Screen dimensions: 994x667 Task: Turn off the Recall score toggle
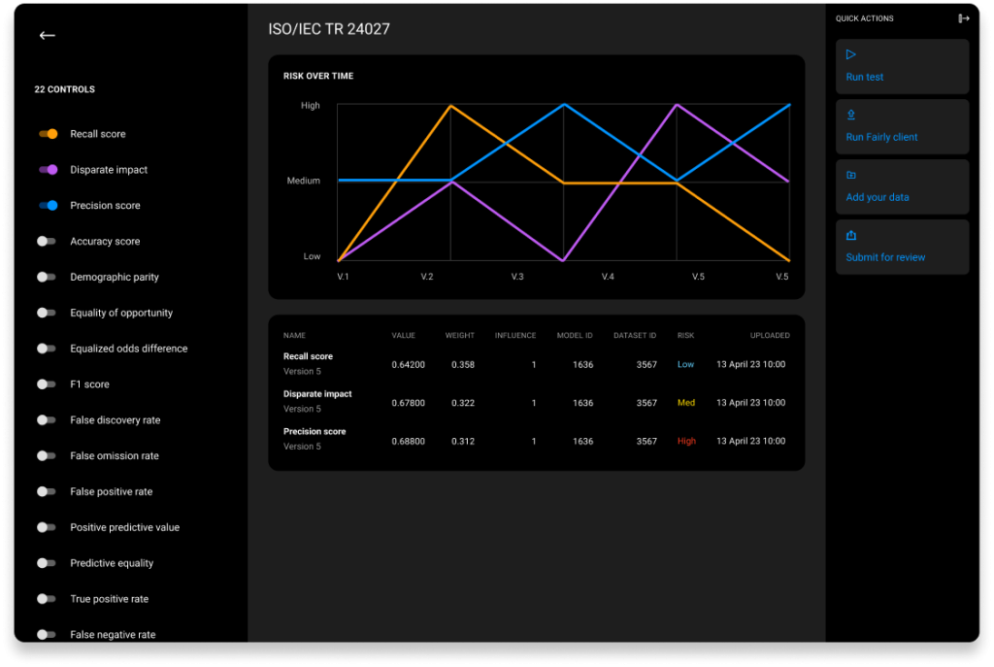point(49,134)
